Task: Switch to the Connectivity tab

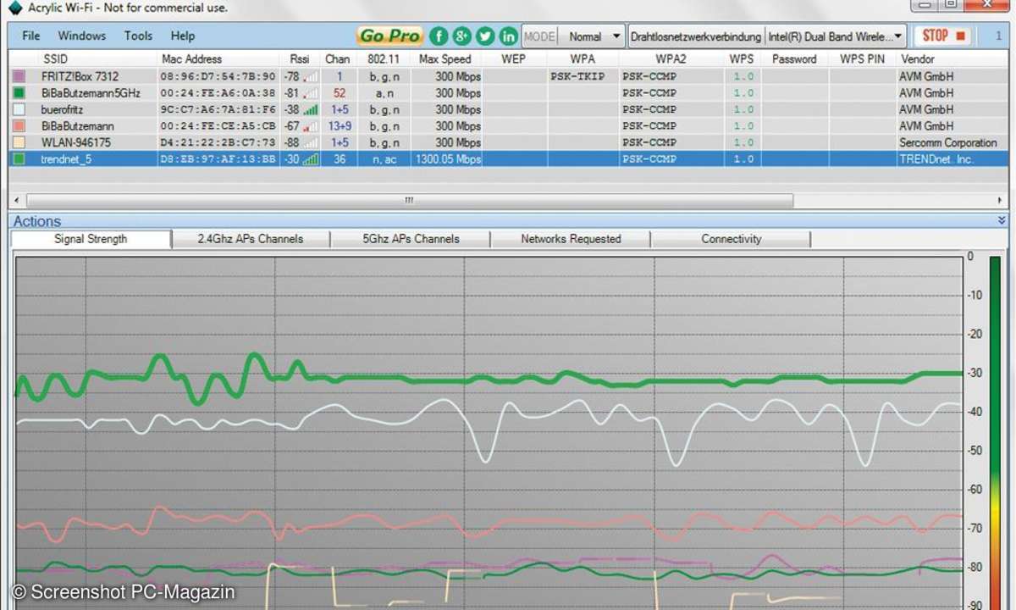Action: point(732,239)
